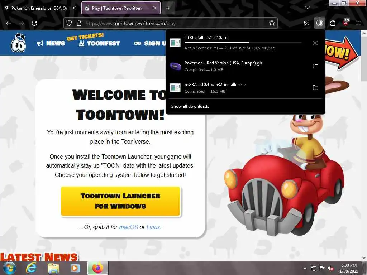Image resolution: width=367 pixels, height=275 pixels.
Task: Click the TTRInstaller download file icon
Action: [175, 43]
